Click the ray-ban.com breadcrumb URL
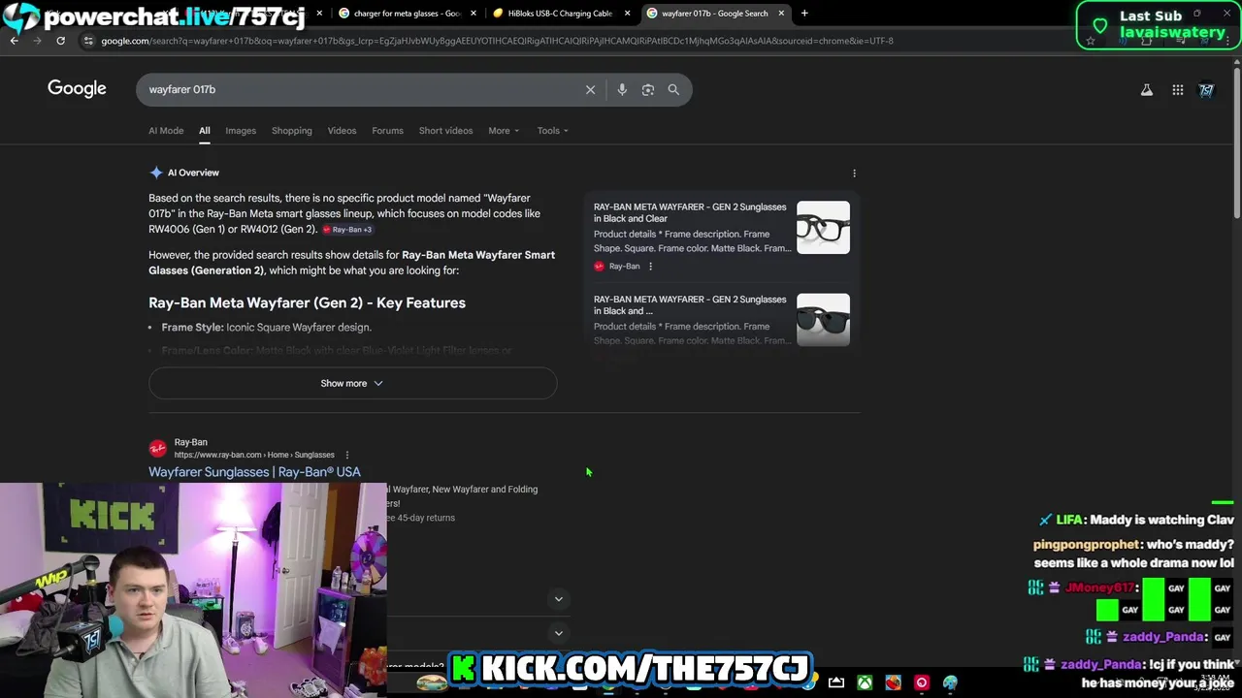1242x698 pixels. 254,455
